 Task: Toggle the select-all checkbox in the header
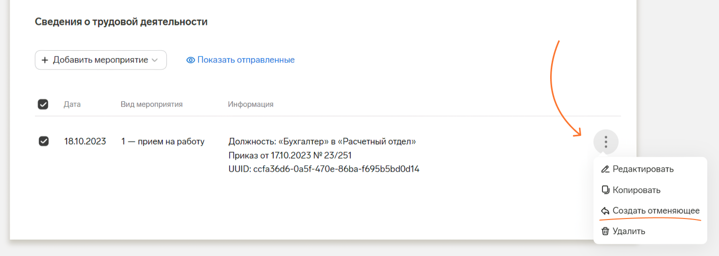click(43, 104)
